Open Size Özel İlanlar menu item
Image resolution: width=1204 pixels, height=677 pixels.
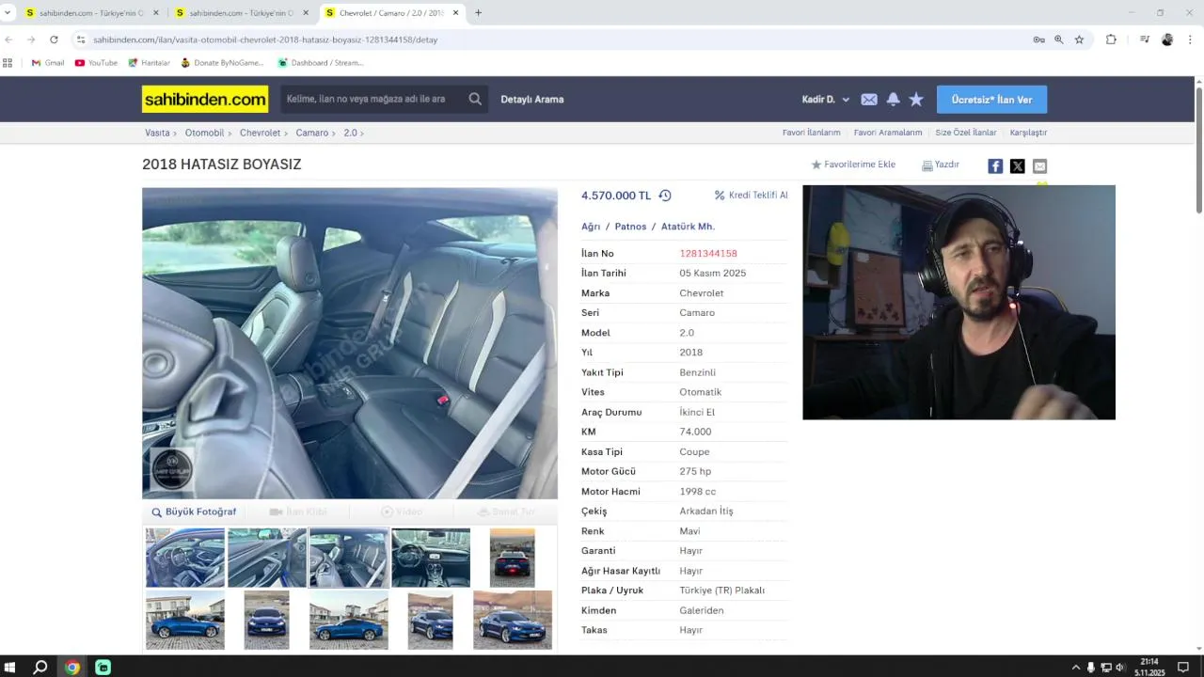pos(966,133)
